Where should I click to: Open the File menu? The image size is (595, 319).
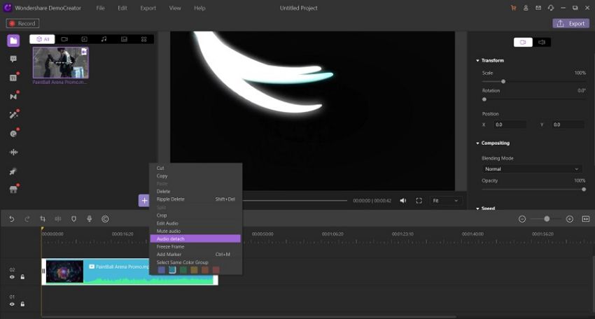[100, 8]
